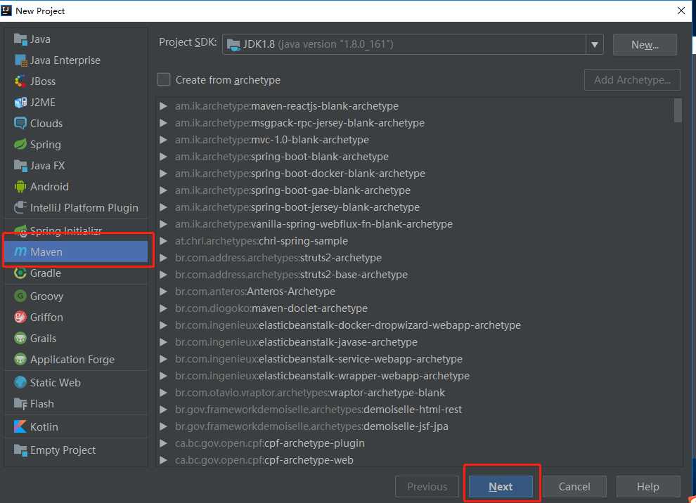696x503 pixels.
Task: Pick the Griffon icon
Action: (x=20, y=317)
